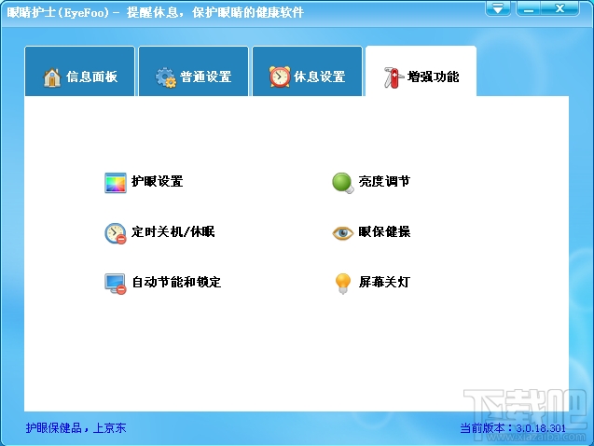Switch to the 普通设置 tab

(194, 71)
